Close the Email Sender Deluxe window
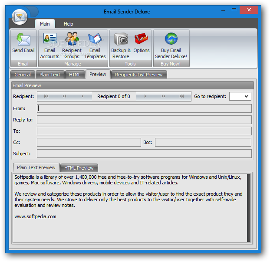The width and height of the screenshot is (270, 262). click(x=249, y=10)
